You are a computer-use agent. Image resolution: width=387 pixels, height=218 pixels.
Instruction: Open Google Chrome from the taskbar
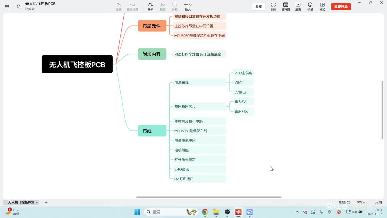[x=205, y=212]
